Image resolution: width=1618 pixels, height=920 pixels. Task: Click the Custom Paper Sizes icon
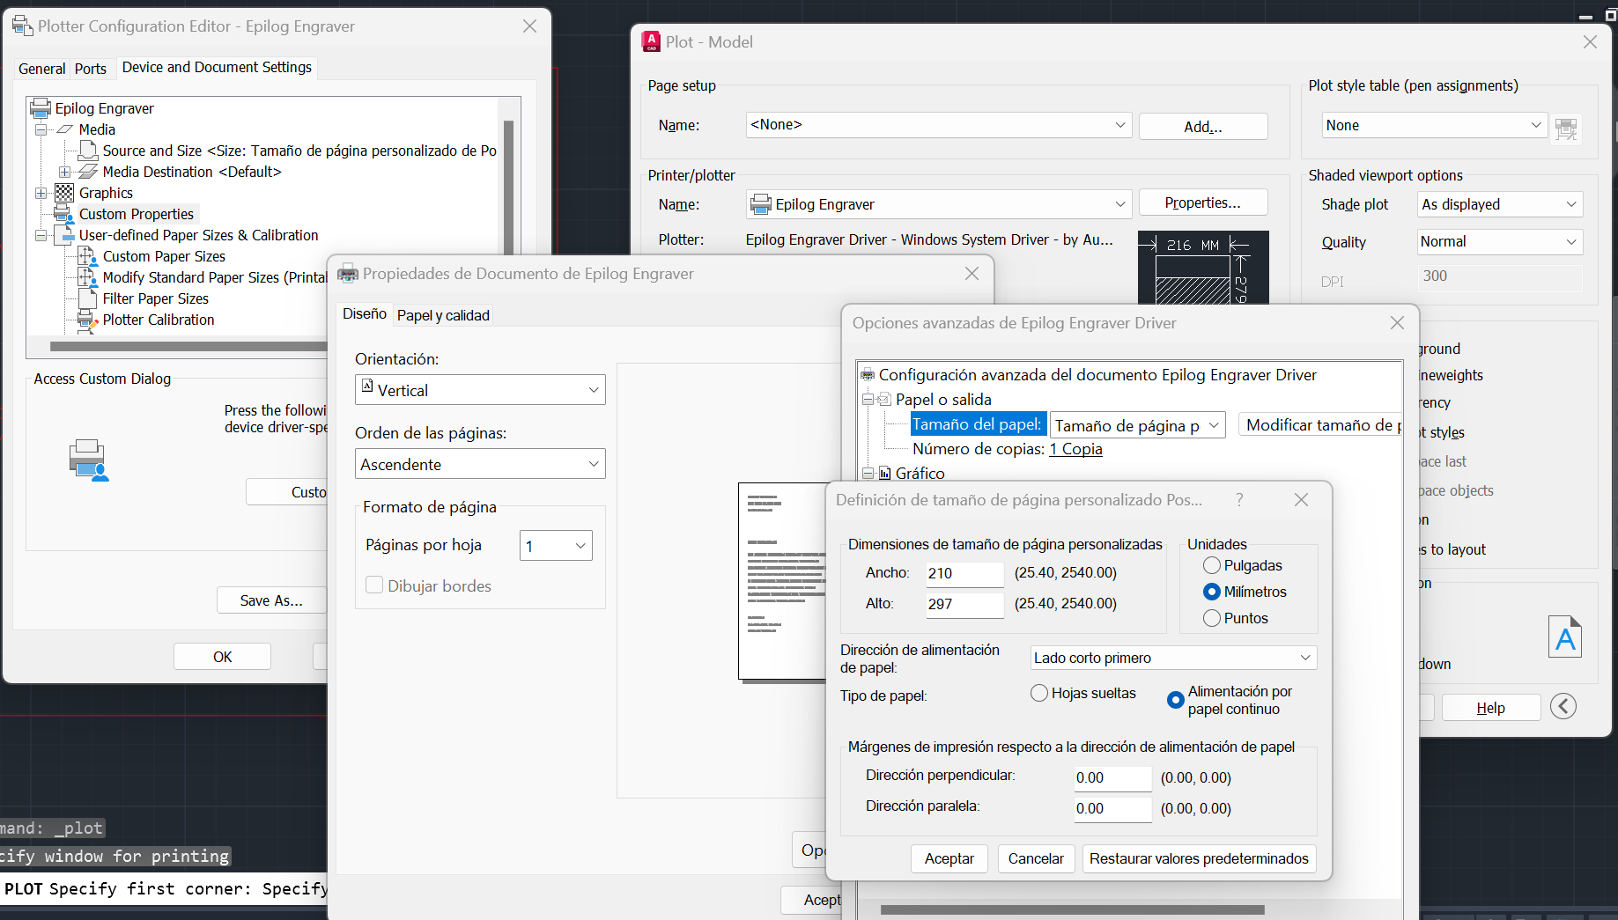(88, 256)
